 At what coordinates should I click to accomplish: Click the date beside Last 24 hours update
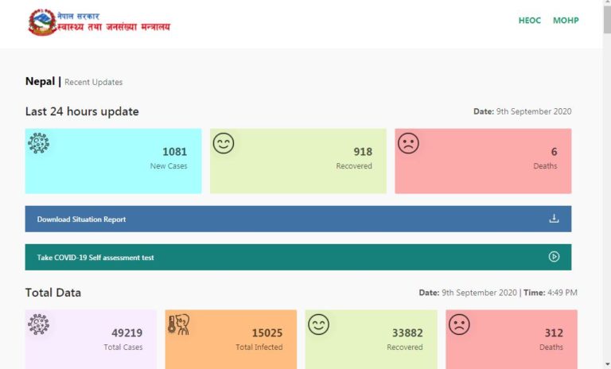pos(523,111)
